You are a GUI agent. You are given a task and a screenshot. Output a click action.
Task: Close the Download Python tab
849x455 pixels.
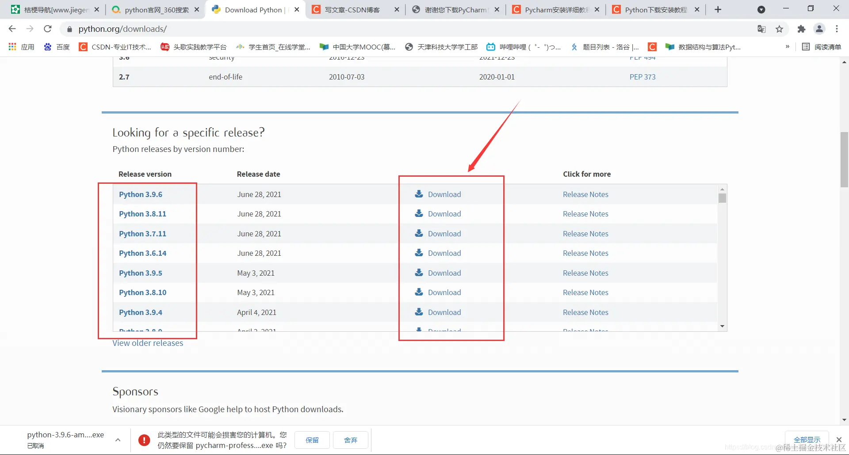click(x=297, y=10)
